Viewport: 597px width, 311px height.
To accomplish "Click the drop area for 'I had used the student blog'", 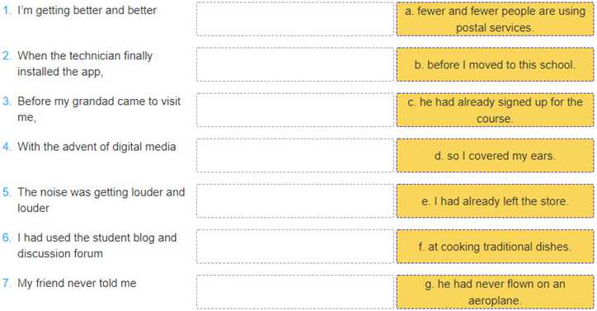I will click(295, 246).
